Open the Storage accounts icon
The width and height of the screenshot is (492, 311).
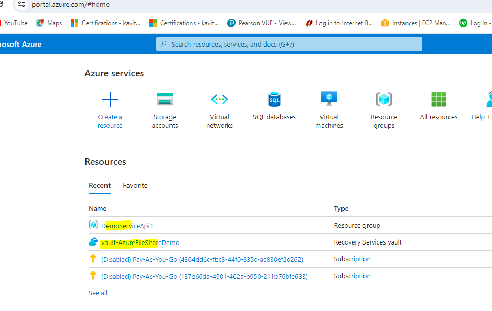point(165,99)
